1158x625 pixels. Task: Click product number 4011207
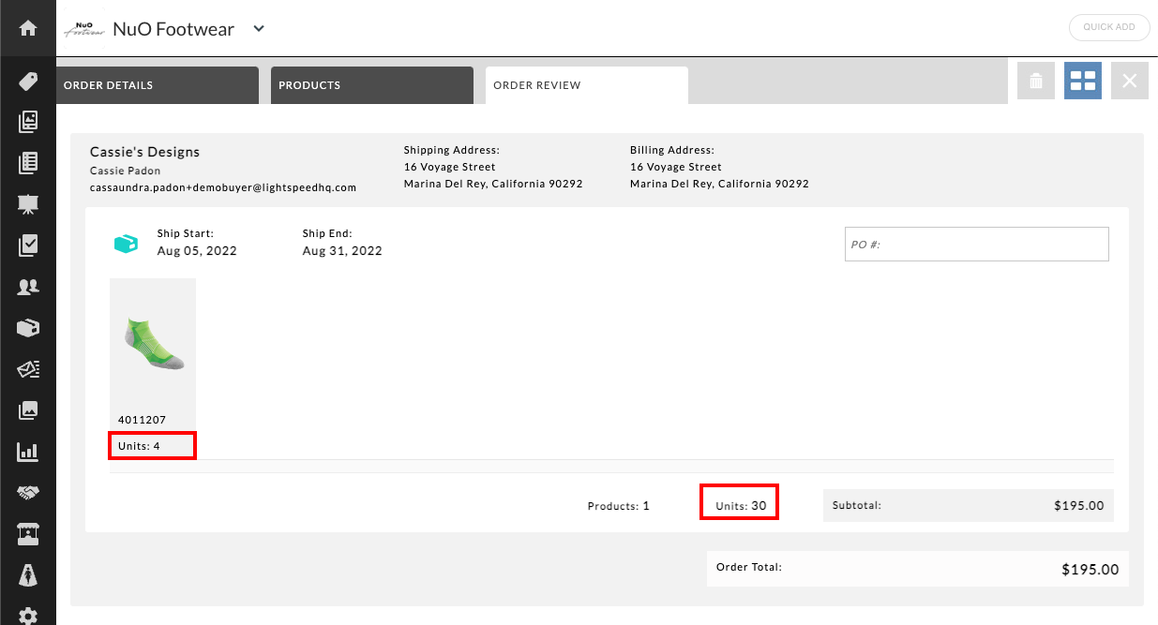143,420
